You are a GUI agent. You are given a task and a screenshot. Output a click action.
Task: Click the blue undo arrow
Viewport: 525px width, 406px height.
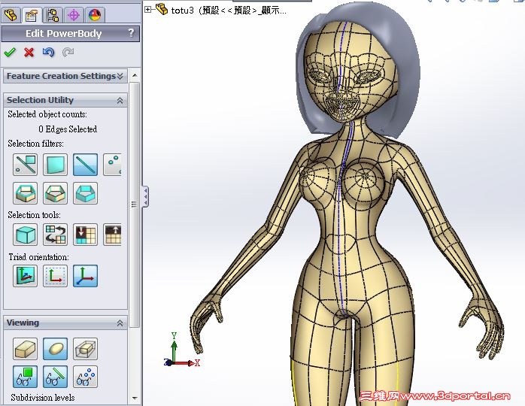49,52
